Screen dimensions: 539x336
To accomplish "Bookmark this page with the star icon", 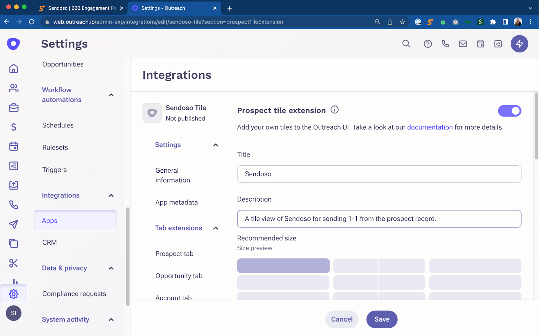I will (x=402, y=22).
